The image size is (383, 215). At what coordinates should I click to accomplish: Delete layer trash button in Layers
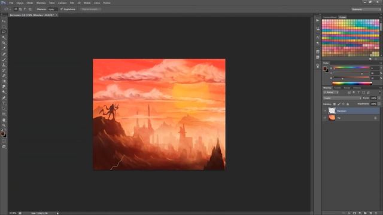[376, 213]
